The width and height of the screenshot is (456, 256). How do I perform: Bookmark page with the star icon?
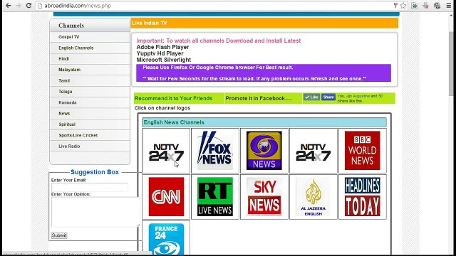pos(403,6)
